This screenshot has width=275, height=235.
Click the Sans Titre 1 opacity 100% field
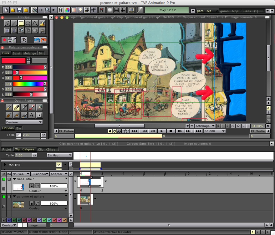54,186
